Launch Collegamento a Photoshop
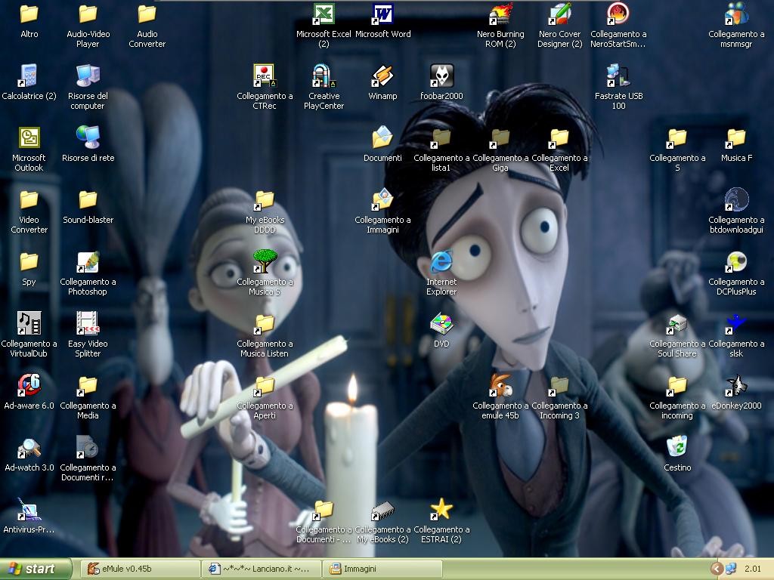774x580 pixels. 88,262
